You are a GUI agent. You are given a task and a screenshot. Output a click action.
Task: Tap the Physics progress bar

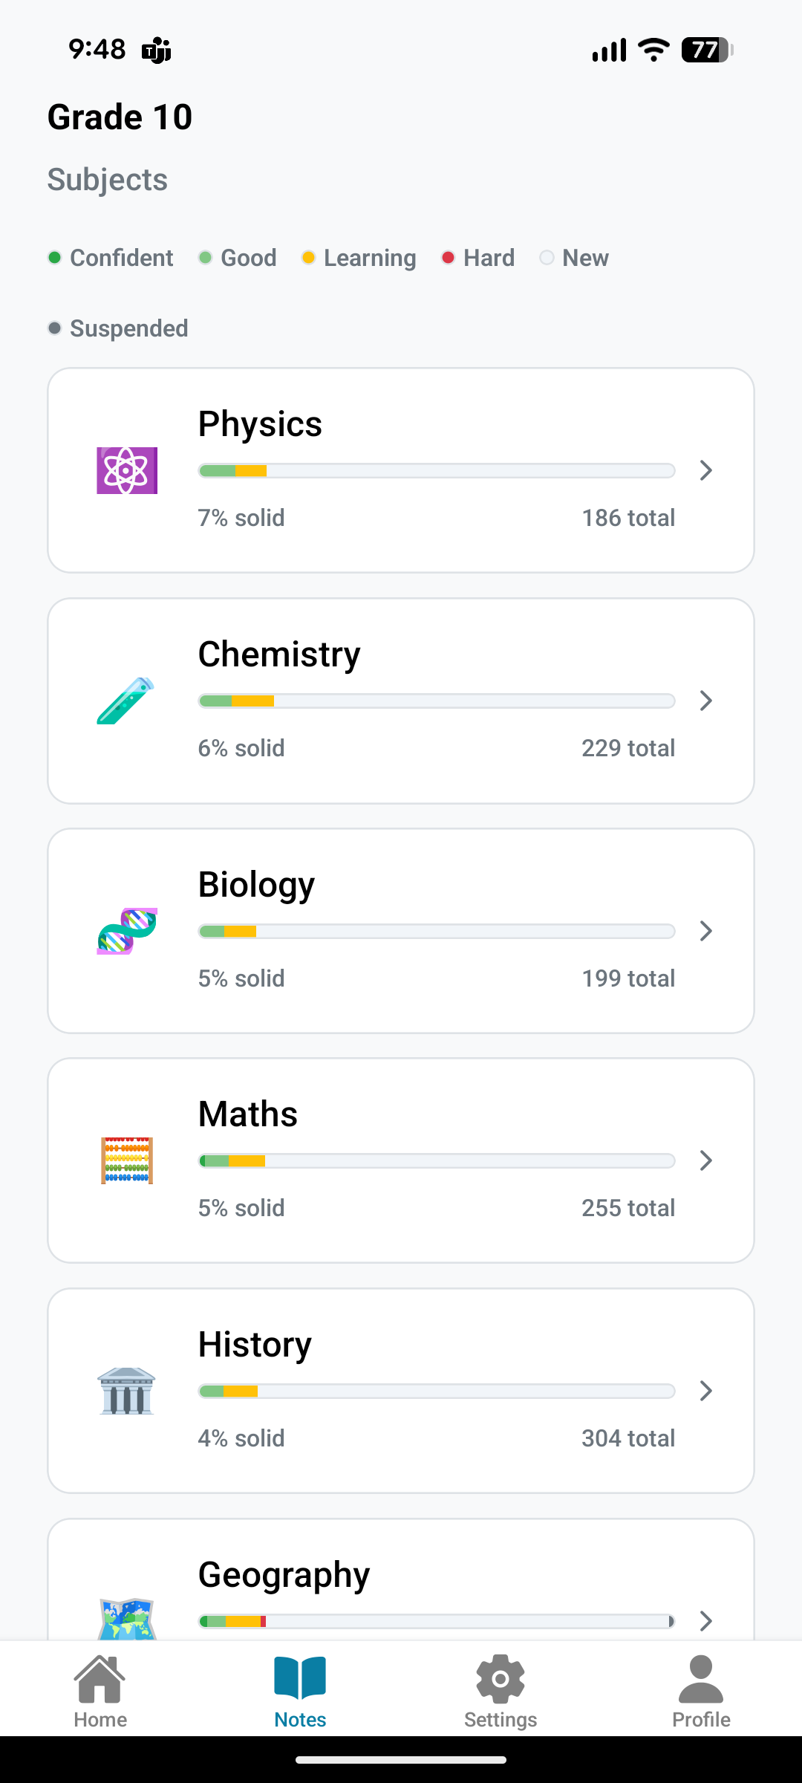point(437,470)
